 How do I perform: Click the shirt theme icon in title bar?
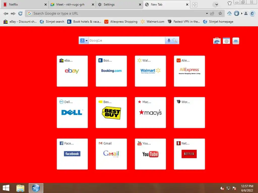tap(229, 3)
